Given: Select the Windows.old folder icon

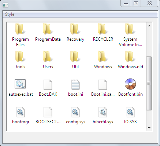Looking at the screenshot, I should [130, 56].
